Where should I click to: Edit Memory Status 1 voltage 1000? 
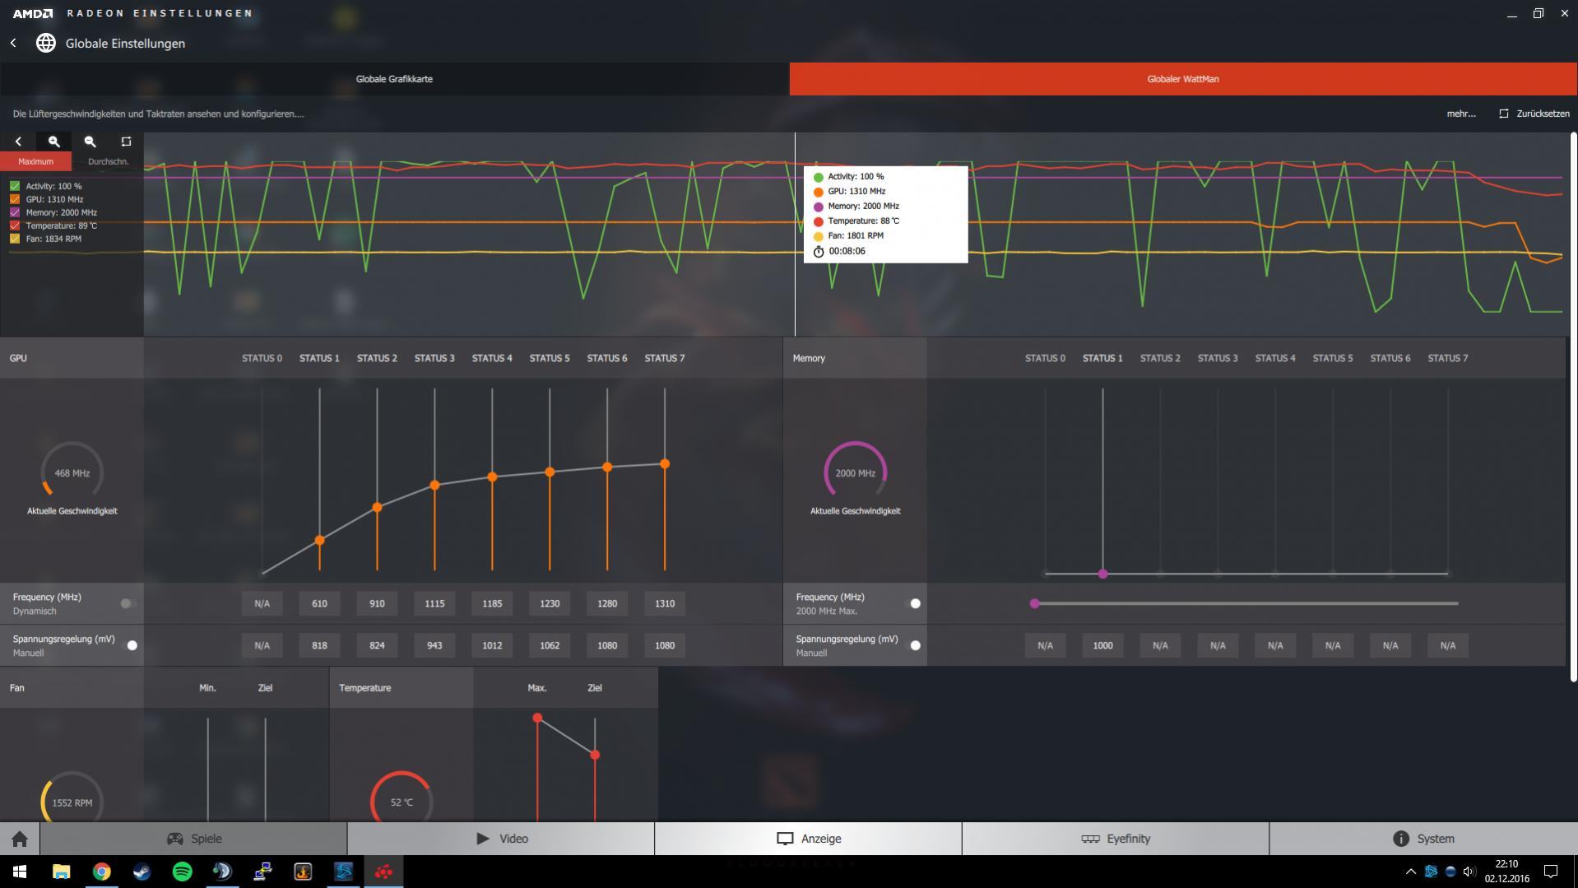click(x=1102, y=645)
